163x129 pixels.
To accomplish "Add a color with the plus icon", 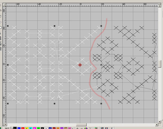I will 77,128.
